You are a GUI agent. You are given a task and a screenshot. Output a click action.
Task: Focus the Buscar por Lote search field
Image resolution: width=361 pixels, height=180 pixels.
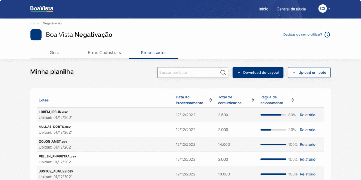tap(188, 73)
